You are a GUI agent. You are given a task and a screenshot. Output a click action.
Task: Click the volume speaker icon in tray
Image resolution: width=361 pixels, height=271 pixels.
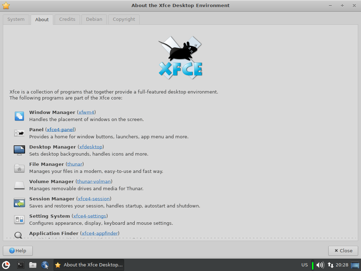coord(320,265)
